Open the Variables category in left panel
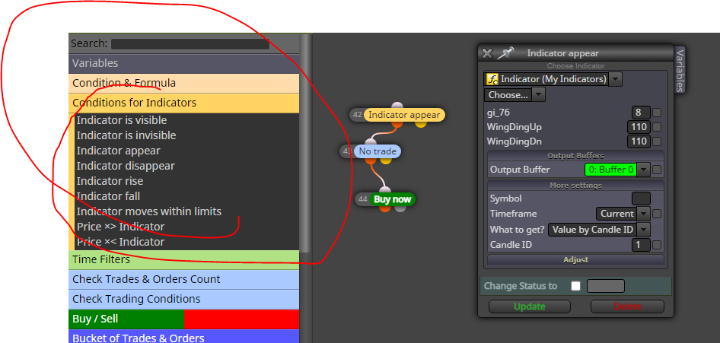This screenshot has height=343, width=720. pos(183,63)
